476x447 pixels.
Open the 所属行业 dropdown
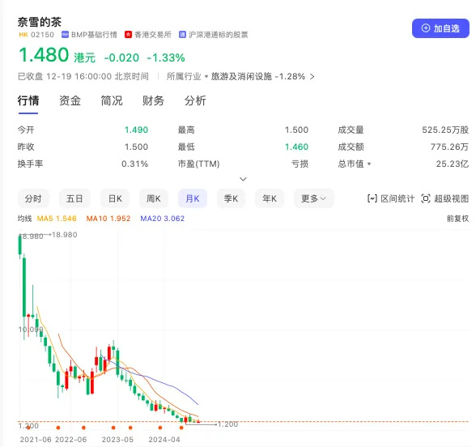[x=187, y=76]
